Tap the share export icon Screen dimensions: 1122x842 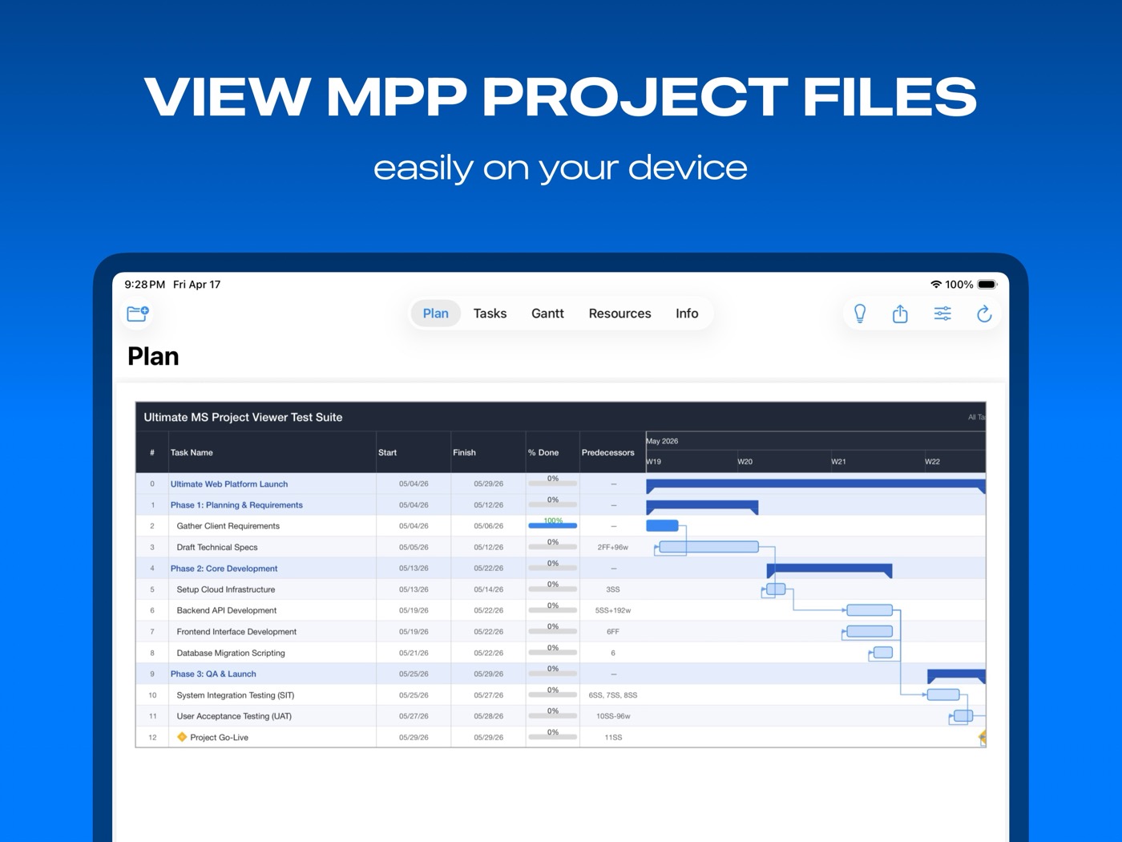(900, 314)
